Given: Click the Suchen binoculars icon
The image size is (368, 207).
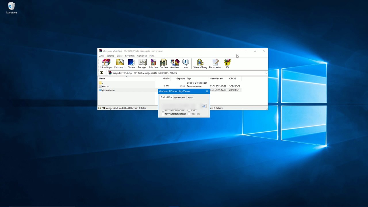Looking at the screenshot, I should [x=164, y=64].
